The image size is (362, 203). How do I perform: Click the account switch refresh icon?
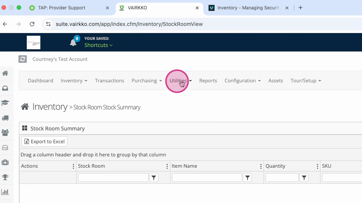(x=23, y=59)
